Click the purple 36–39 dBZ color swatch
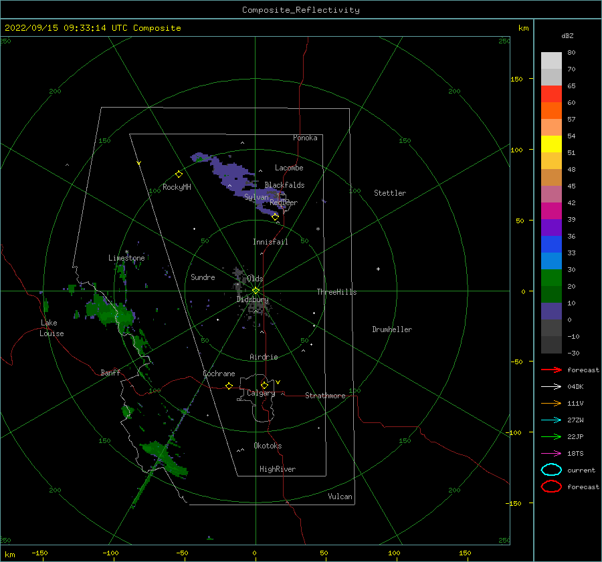 pyautogui.click(x=551, y=227)
